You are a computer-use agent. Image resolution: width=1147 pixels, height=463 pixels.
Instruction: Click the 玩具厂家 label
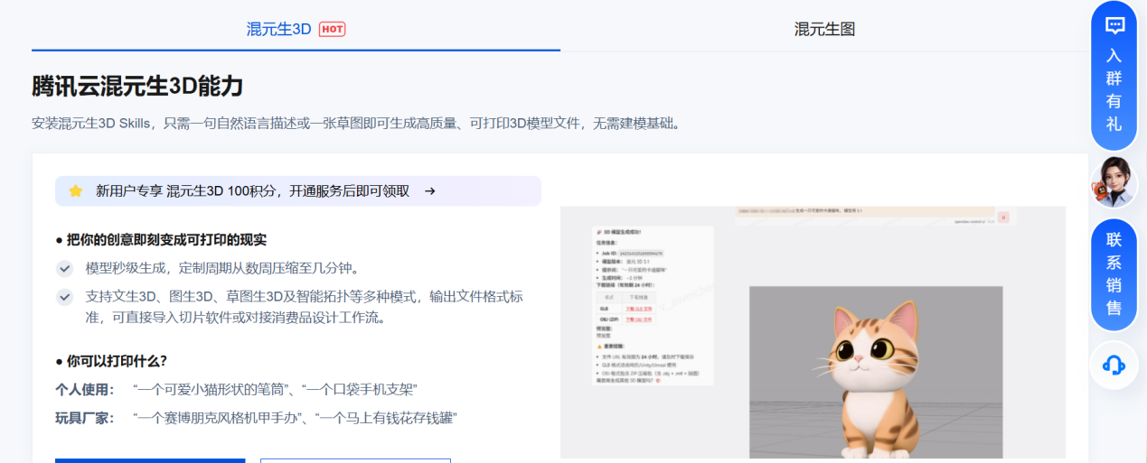[85, 418]
